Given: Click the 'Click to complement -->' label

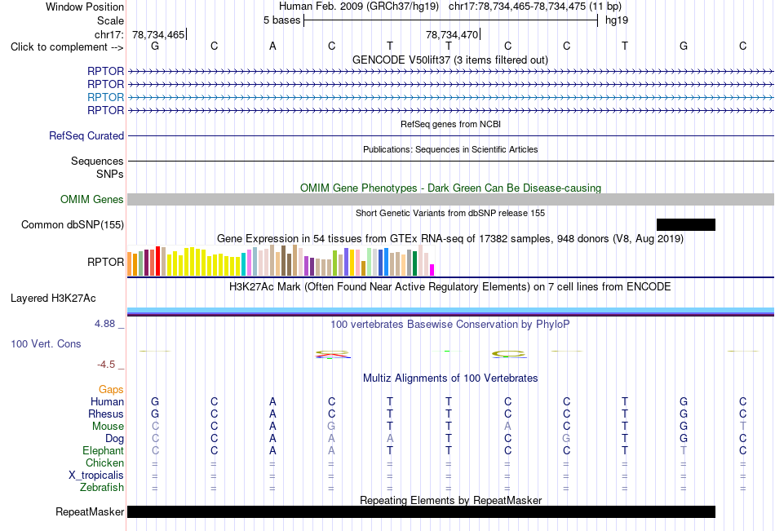Looking at the screenshot, I should click(67, 47).
